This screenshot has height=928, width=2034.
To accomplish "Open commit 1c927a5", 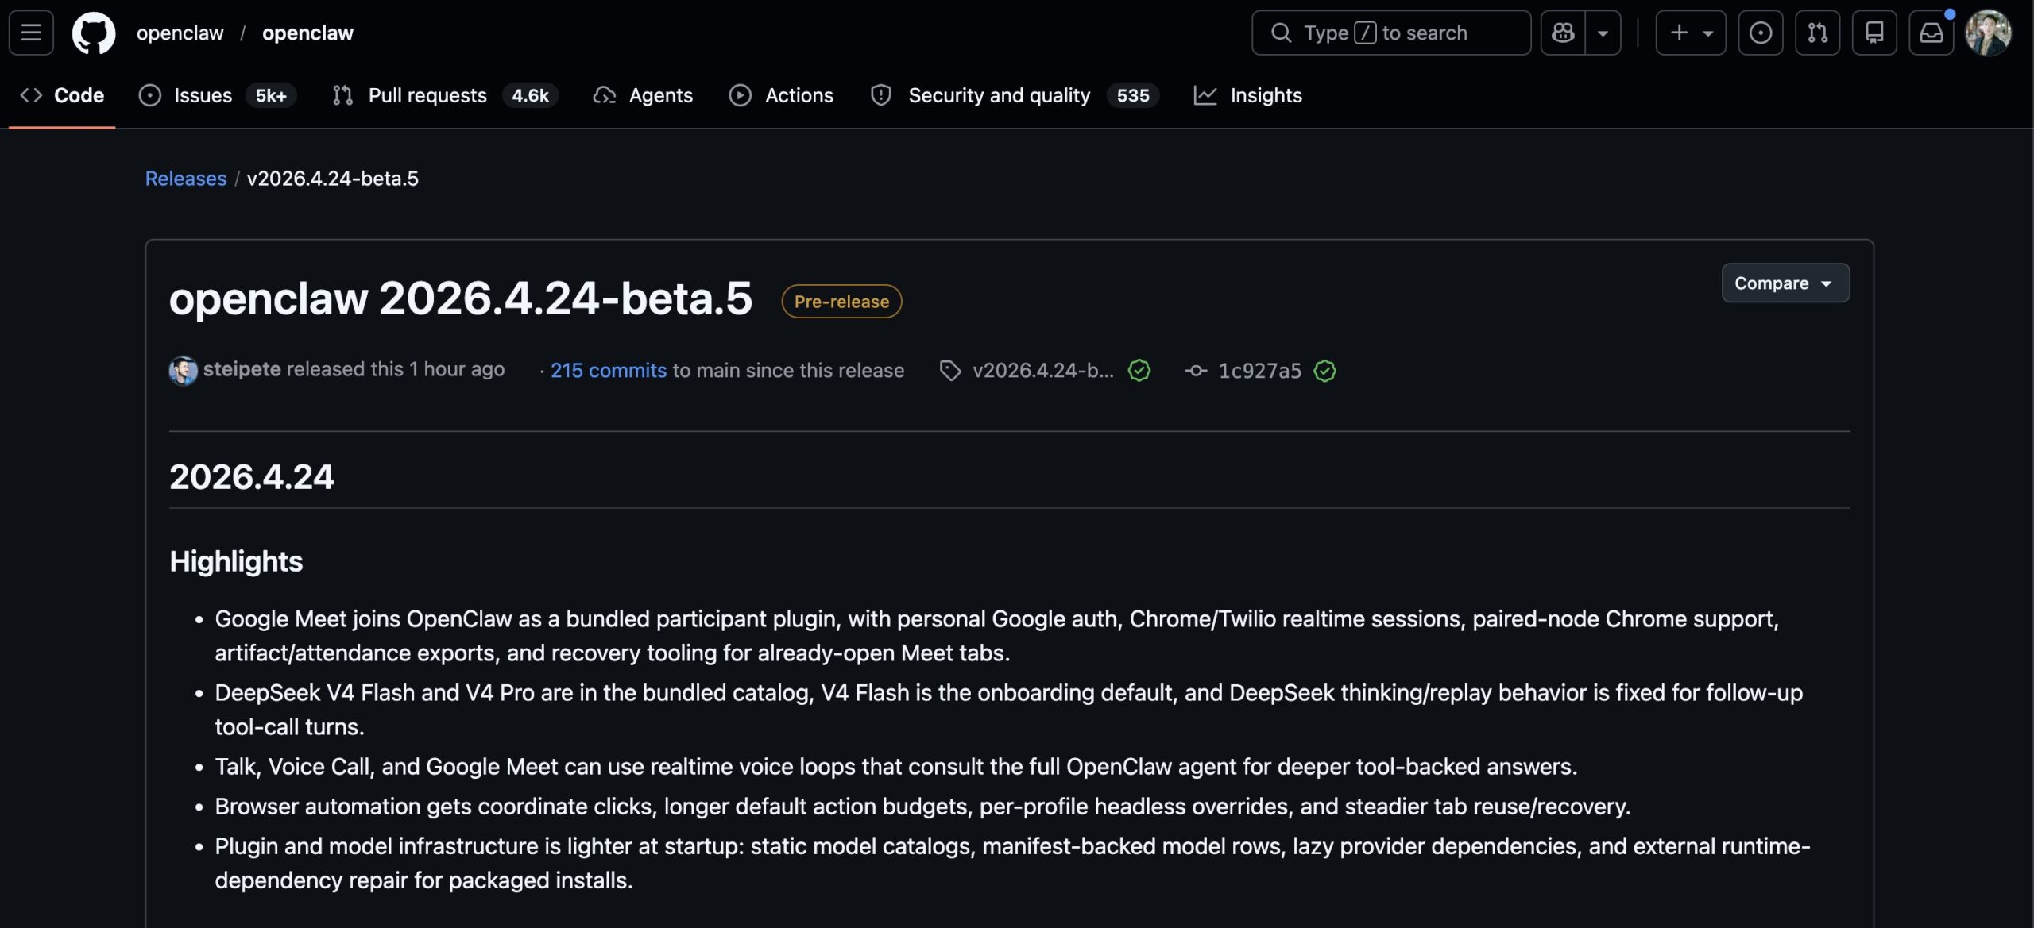I will point(1260,371).
